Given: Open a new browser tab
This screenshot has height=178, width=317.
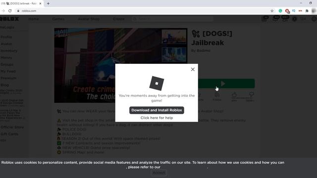Looking at the screenshot, I should (48, 3).
